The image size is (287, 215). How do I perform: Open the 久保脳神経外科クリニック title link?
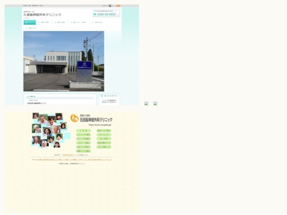pyautogui.click(x=42, y=15)
